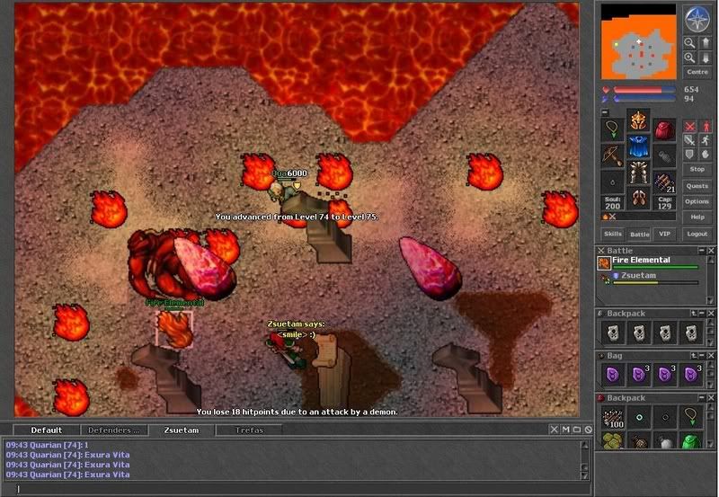Click the stack of 100 bolts
Screen dimensions: 719x497
pyautogui.click(x=613, y=418)
